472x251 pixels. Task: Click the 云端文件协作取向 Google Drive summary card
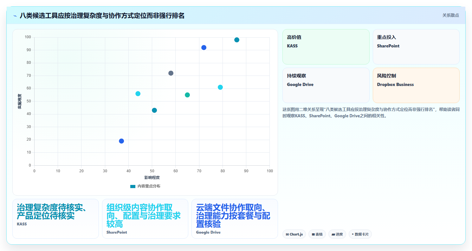pos(235,219)
